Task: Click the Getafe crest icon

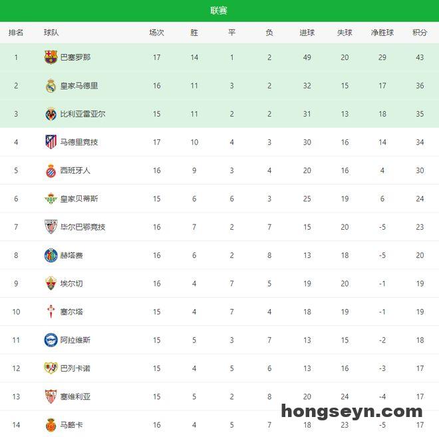Action: click(x=51, y=255)
